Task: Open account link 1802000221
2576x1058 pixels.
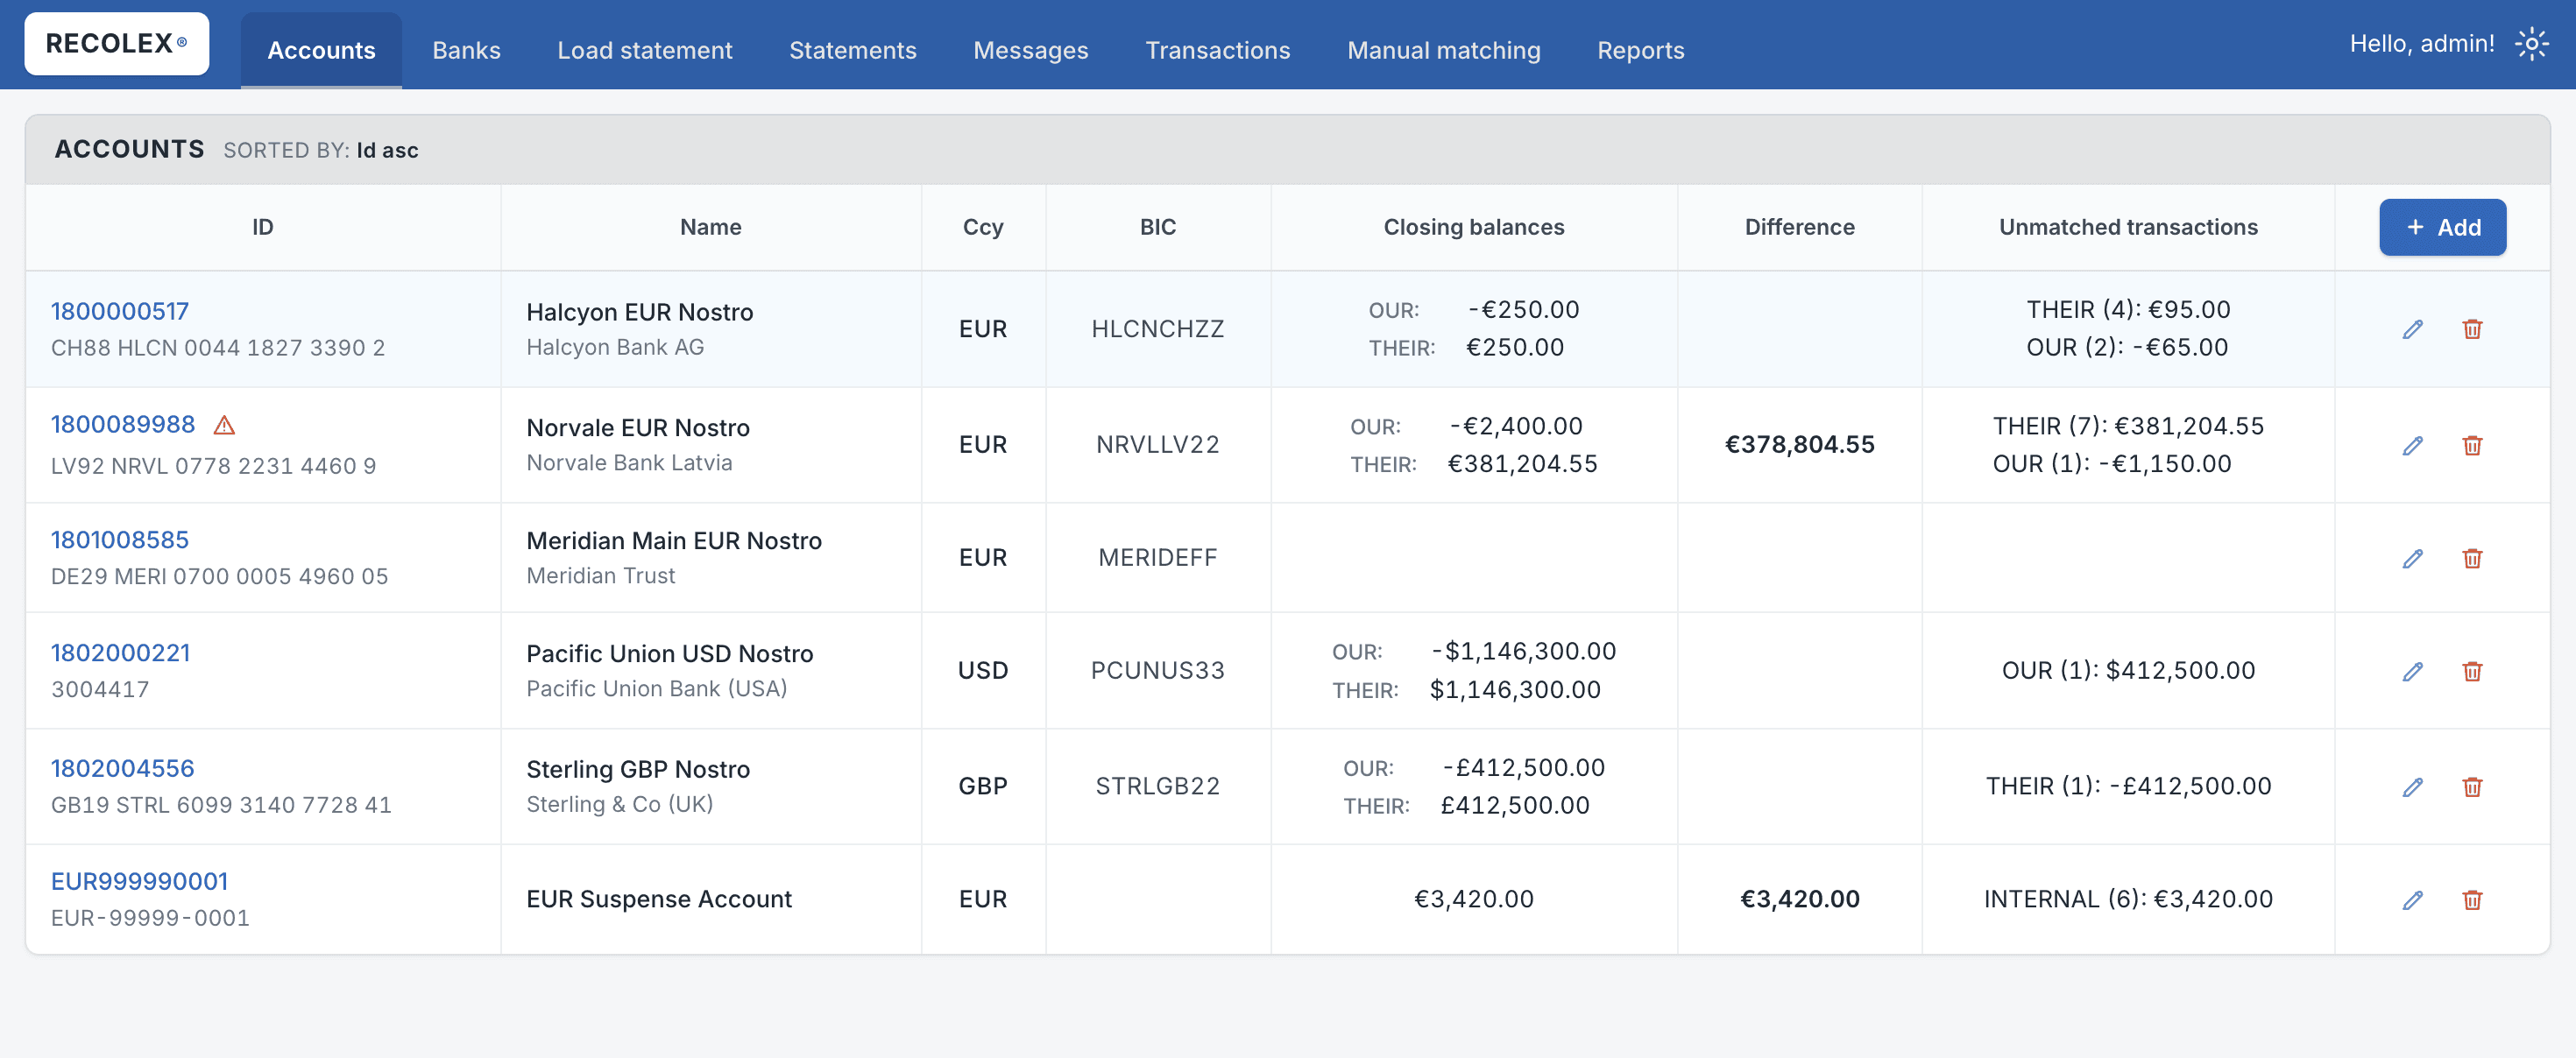Action: click(x=120, y=653)
